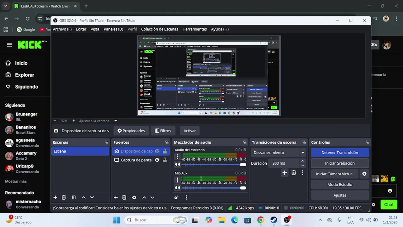Delete selected source with Fuentes trash icon
The image size is (403, 227).
[124, 197]
